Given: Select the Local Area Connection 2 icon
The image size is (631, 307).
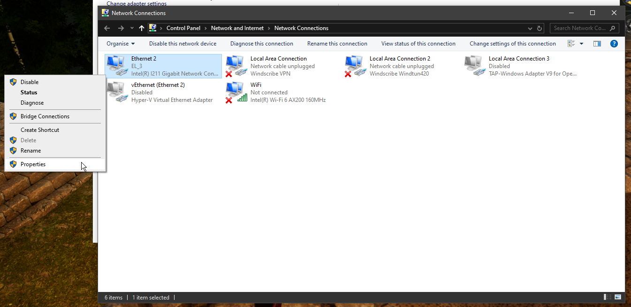Looking at the screenshot, I should [x=355, y=66].
